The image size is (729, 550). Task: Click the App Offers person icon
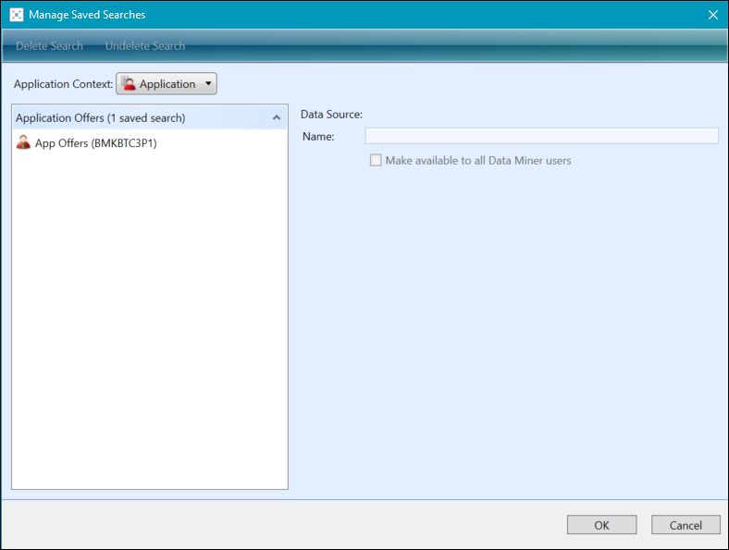click(23, 142)
